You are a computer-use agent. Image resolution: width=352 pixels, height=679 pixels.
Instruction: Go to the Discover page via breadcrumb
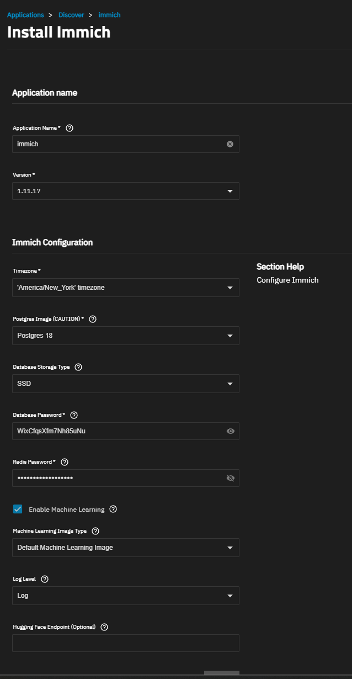(71, 15)
